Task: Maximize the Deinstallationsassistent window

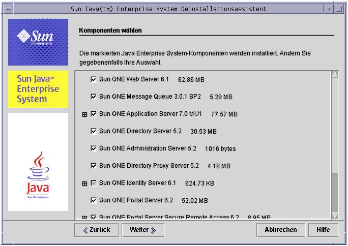Action: click(x=339, y=9)
